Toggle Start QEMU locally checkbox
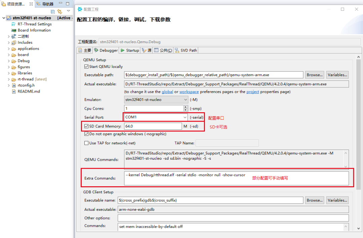This screenshot has width=363, height=238. pos(86,67)
